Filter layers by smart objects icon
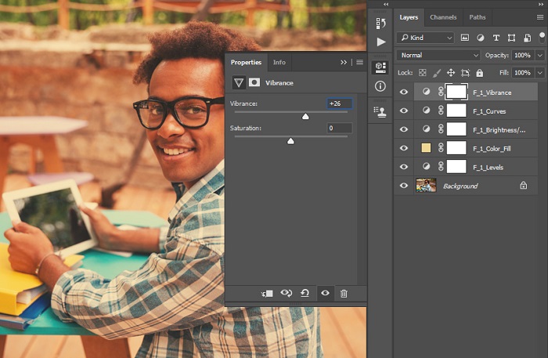 click(527, 38)
